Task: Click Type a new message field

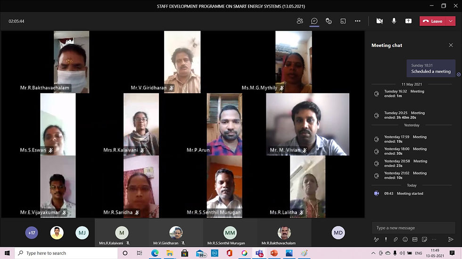Action: pyautogui.click(x=413, y=228)
